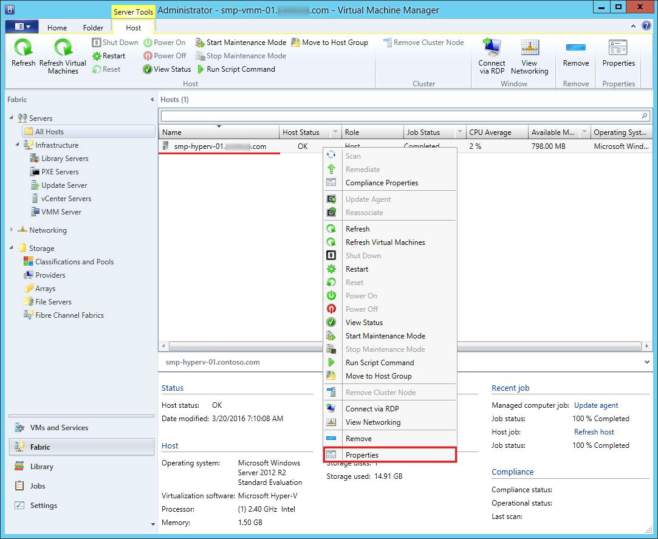Viewport: 658px width, 539px height.
Task: Open the help question mark icon
Action: tap(646, 26)
